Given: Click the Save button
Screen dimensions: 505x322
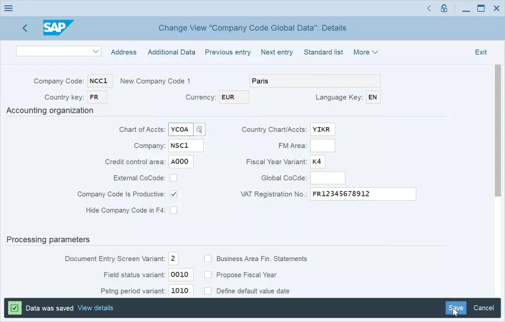Looking at the screenshot, I should [456, 308].
